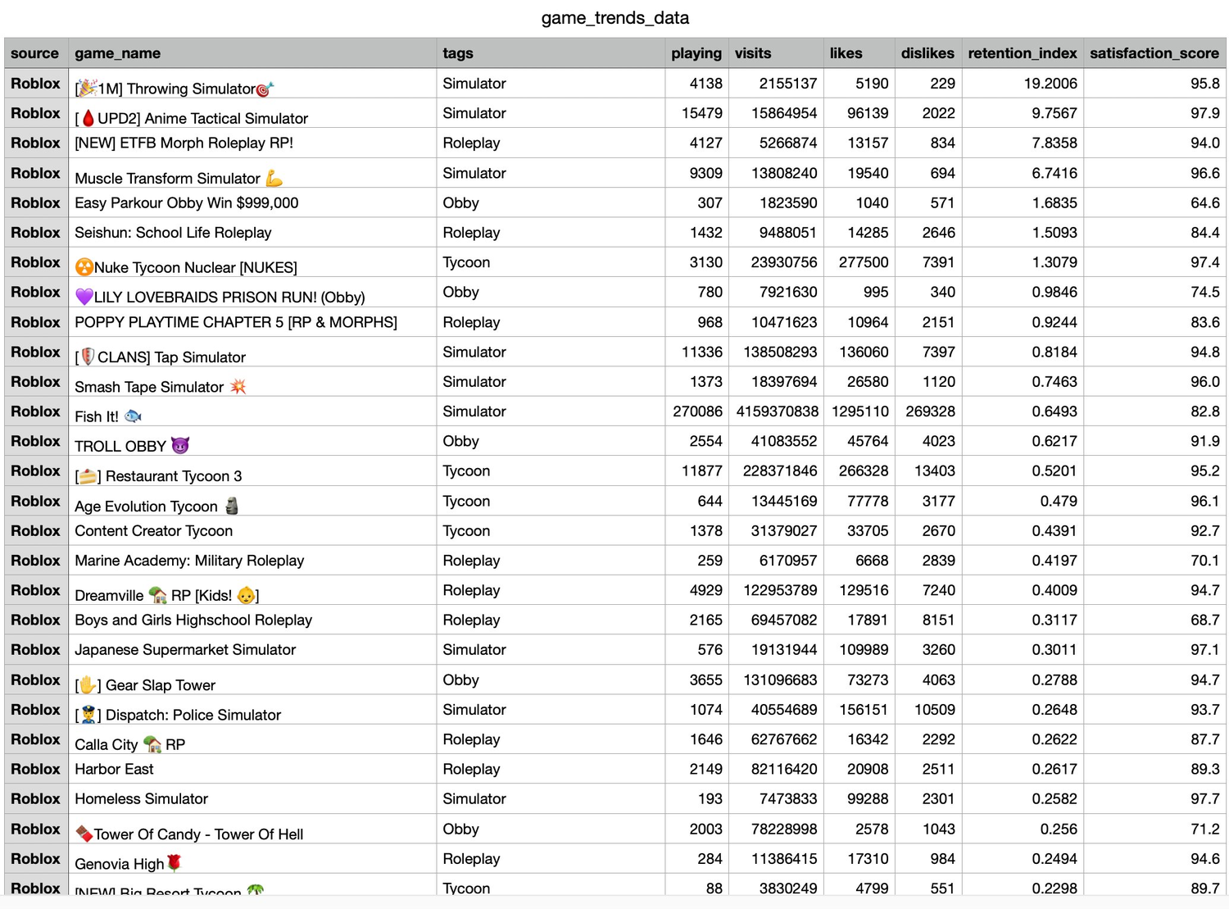Click the visits column header
1229x909 pixels.
(776, 53)
